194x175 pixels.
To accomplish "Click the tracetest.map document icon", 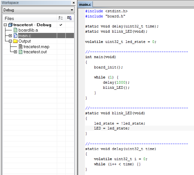I will (x=20, y=46).
